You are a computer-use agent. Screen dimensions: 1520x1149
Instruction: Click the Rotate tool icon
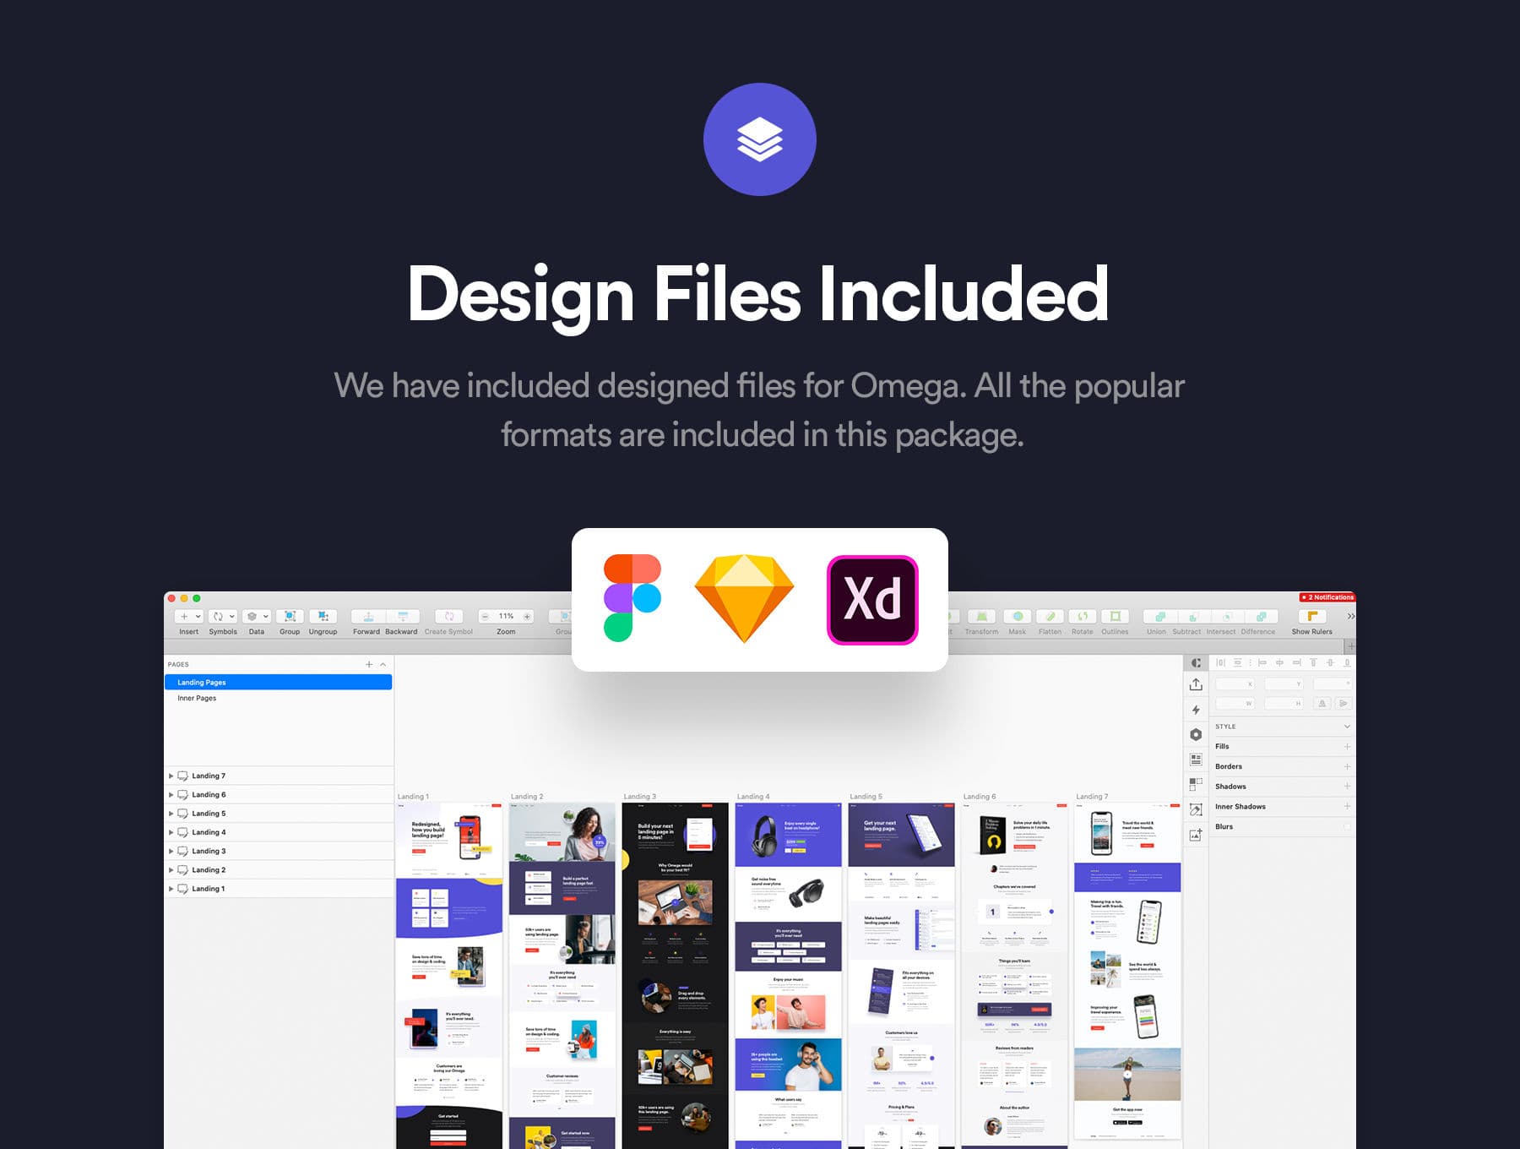1083,617
